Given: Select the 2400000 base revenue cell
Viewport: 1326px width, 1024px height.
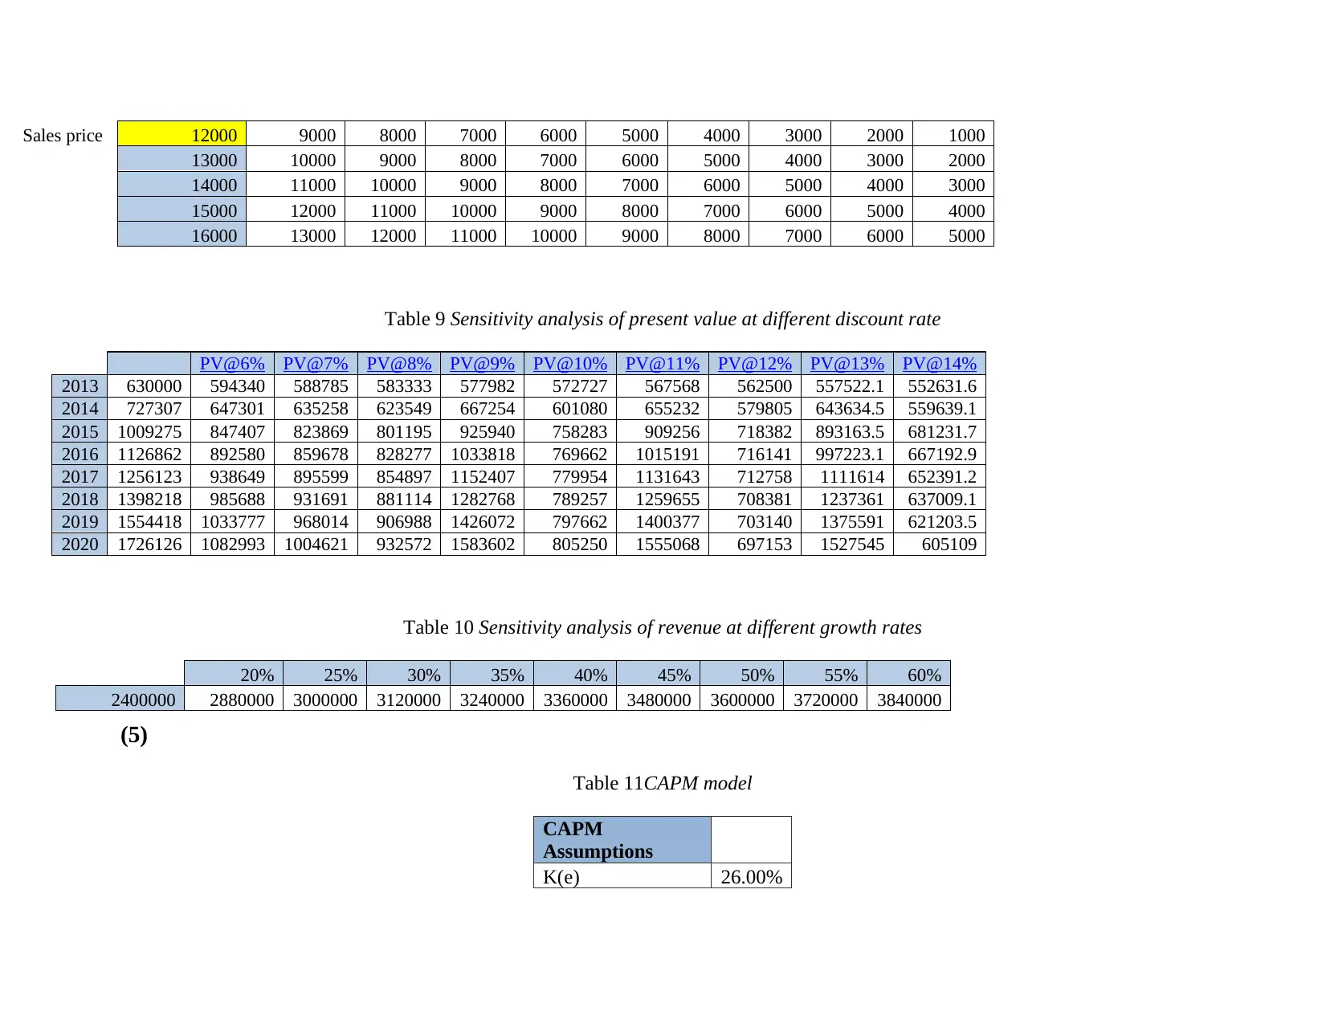Looking at the screenshot, I should tap(120, 700).
